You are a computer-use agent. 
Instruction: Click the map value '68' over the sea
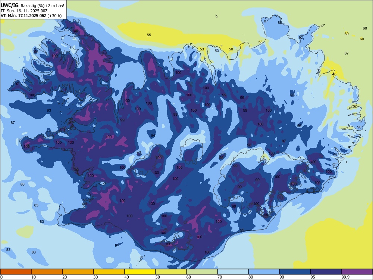pos(365,28)
